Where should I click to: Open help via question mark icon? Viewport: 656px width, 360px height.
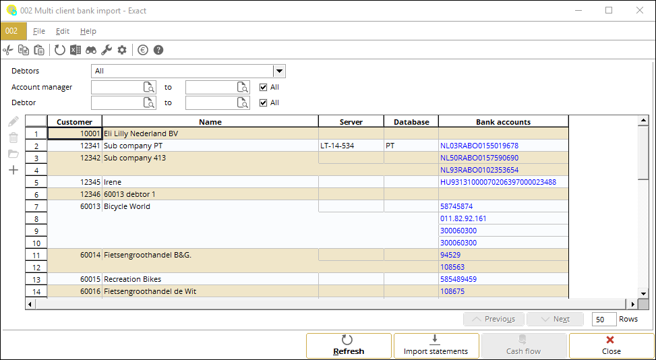[x=158, y=50]
